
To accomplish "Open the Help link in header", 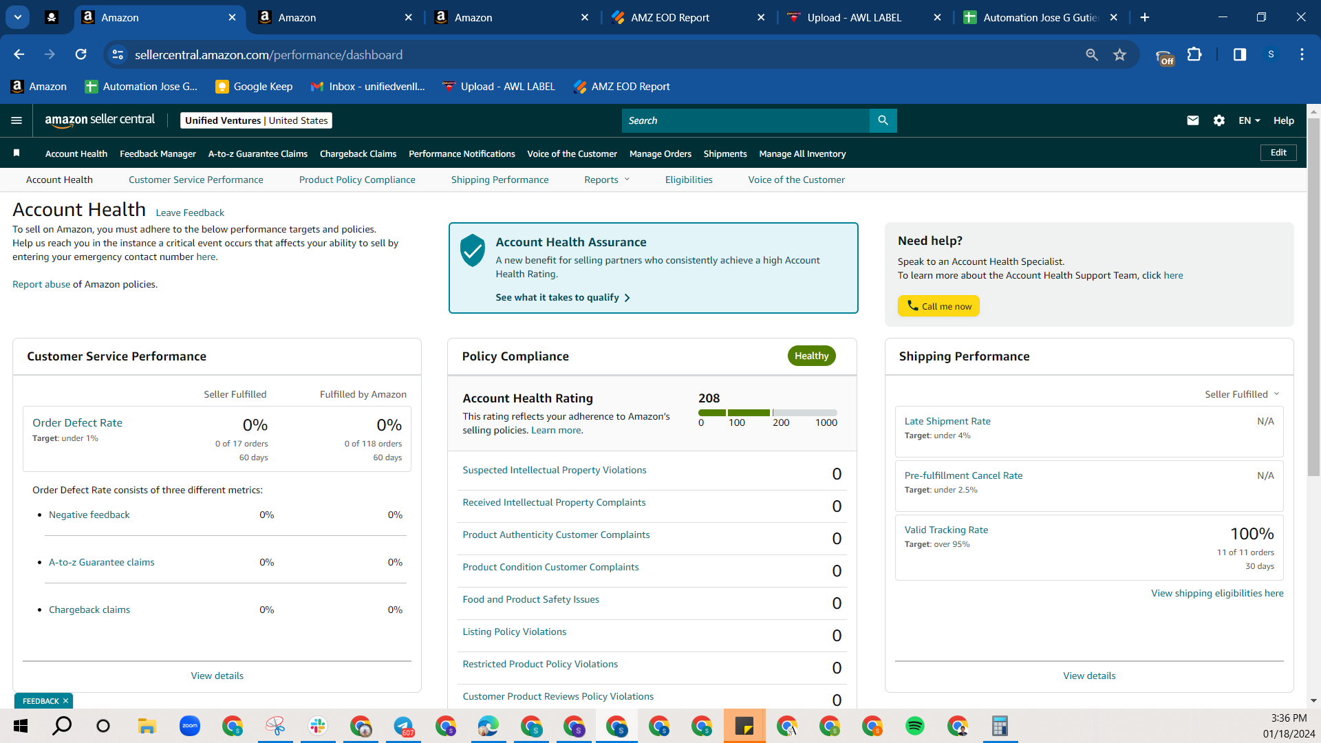I will [1283, 120].
